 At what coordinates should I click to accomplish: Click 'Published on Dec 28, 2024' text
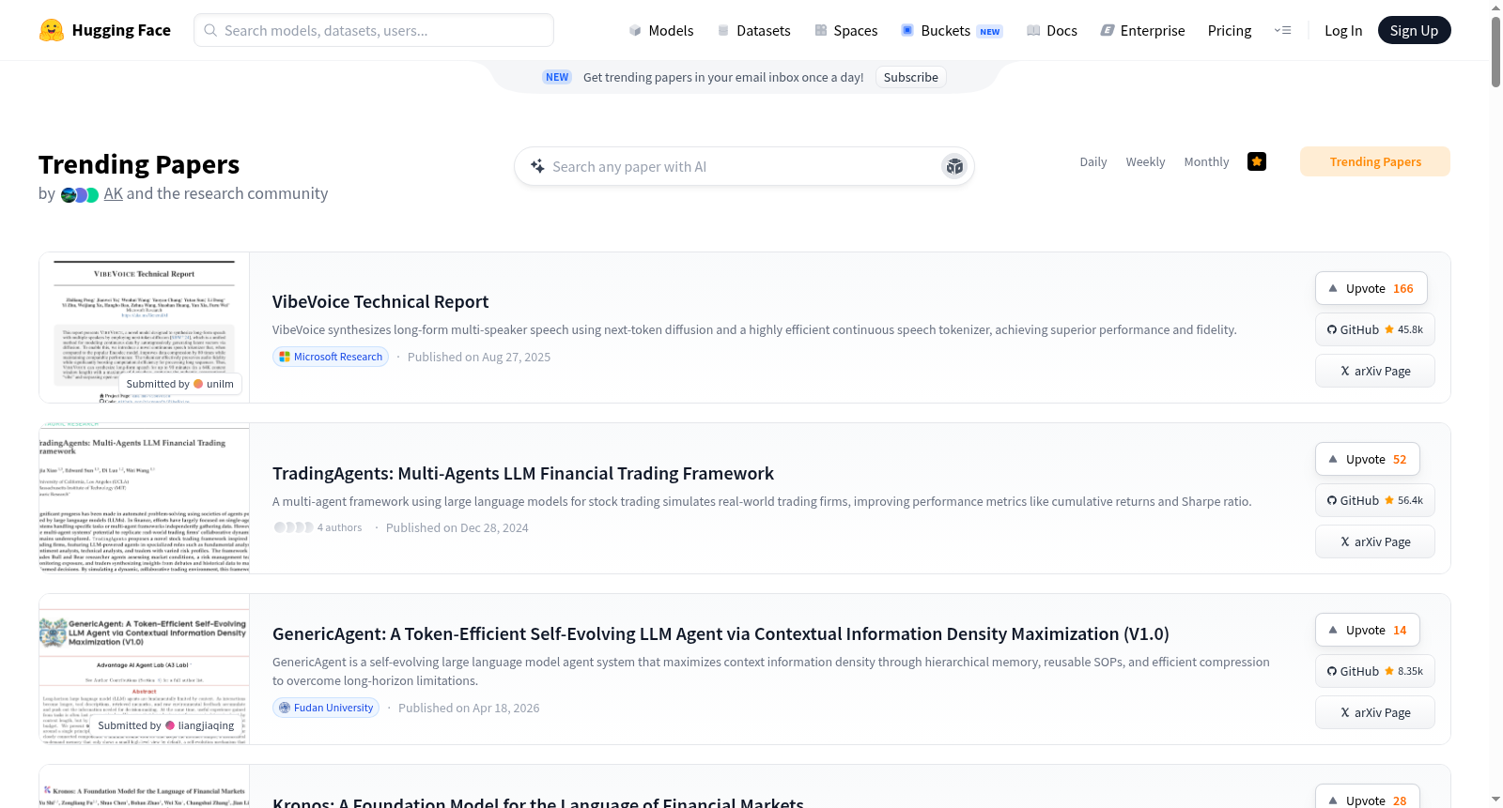tap(457, 527)
